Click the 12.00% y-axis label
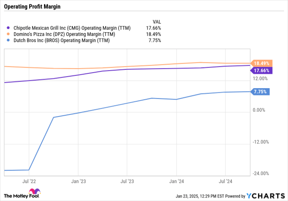Screen dimensions: 288x201 pyautogui.click(x=260, y=78)
